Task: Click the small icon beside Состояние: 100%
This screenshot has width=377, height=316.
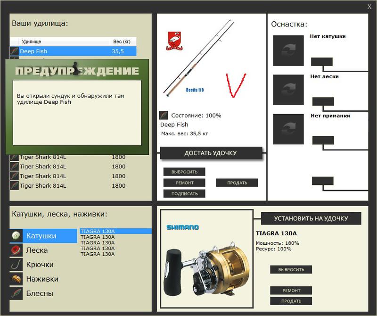Action: pos(164,115)
